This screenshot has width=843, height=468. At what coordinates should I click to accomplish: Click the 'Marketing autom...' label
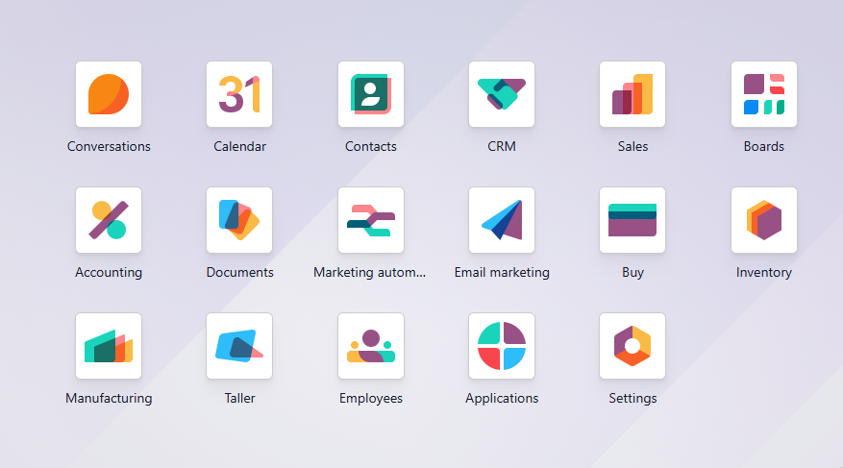[x=370, y=272]
